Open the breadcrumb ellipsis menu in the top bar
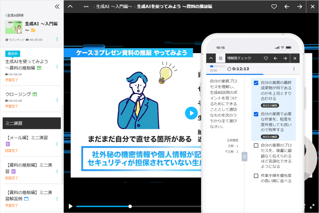This screenshot has width=319, height=213. click(x=86, y=6)
